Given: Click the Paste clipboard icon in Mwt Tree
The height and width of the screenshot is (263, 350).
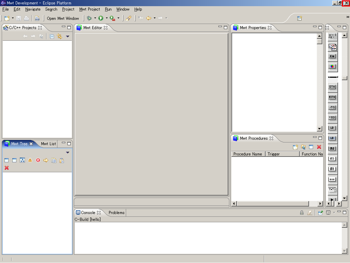Looking at the screenshot, I should coord(62,160).
